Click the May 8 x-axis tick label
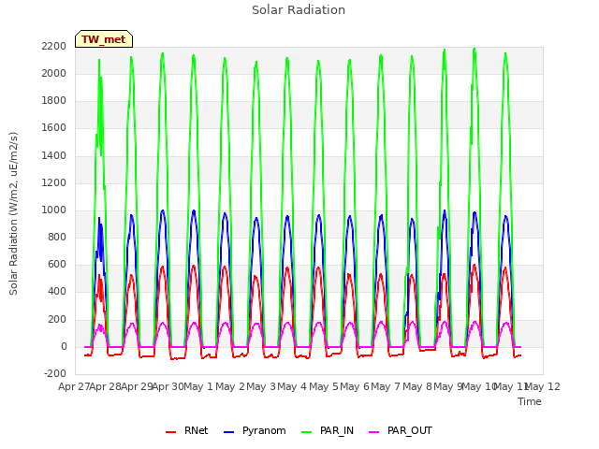 click(417, 386)
